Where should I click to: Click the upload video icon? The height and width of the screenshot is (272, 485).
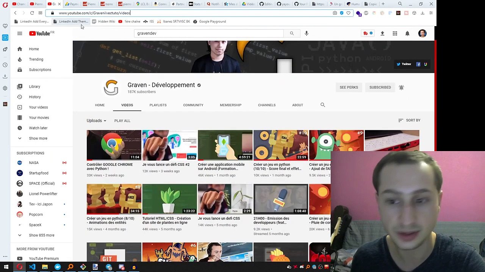(382, 33)
